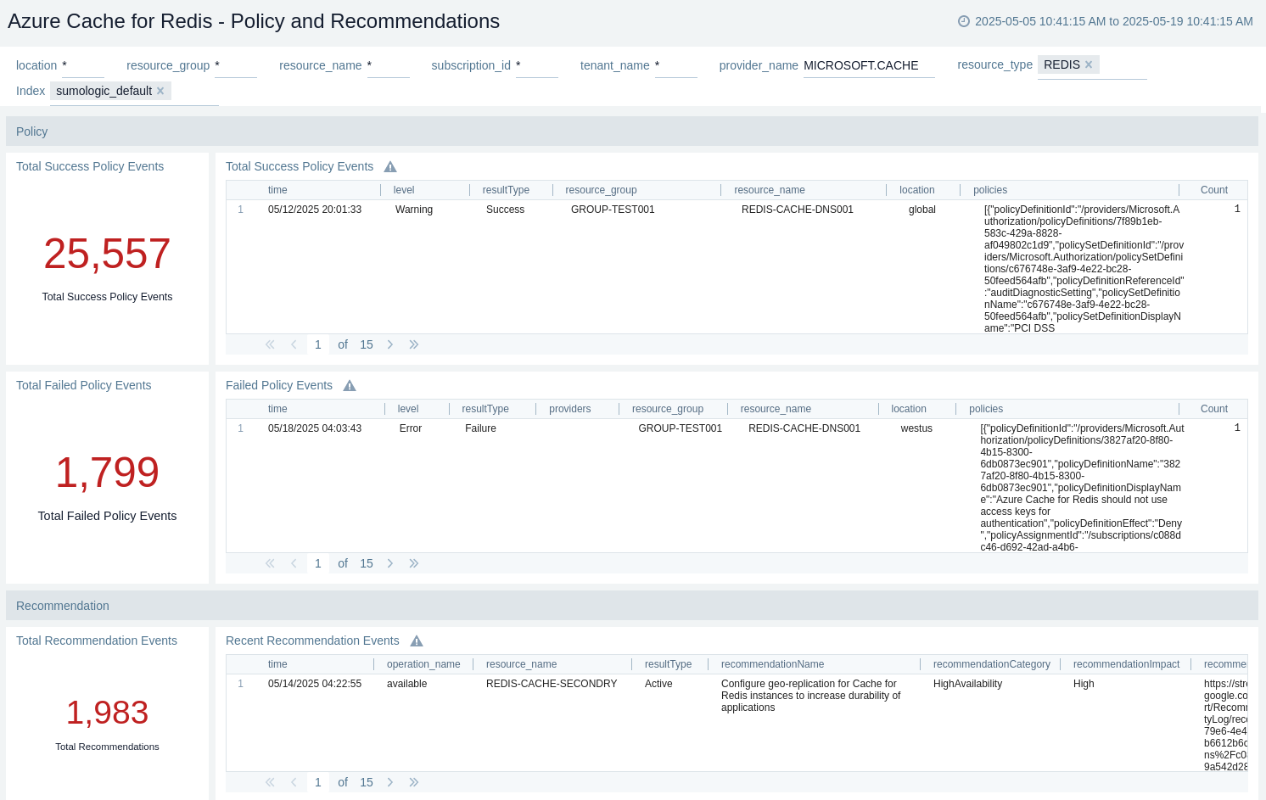
Task: Edit the tenant_name filter field
Action: (676, 65)
